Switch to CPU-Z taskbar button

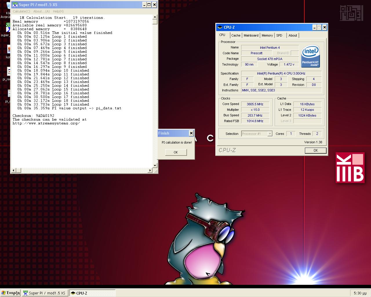point(92,293)
